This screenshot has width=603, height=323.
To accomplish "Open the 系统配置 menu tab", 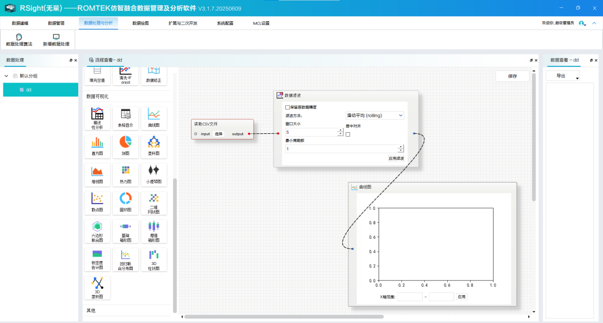I will 225,23.
